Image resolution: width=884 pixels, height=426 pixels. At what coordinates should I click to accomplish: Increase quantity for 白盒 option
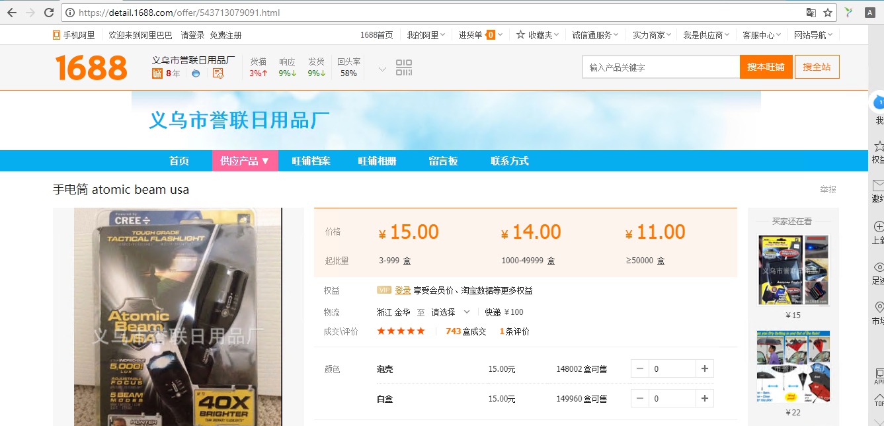(x=705, y=398)
